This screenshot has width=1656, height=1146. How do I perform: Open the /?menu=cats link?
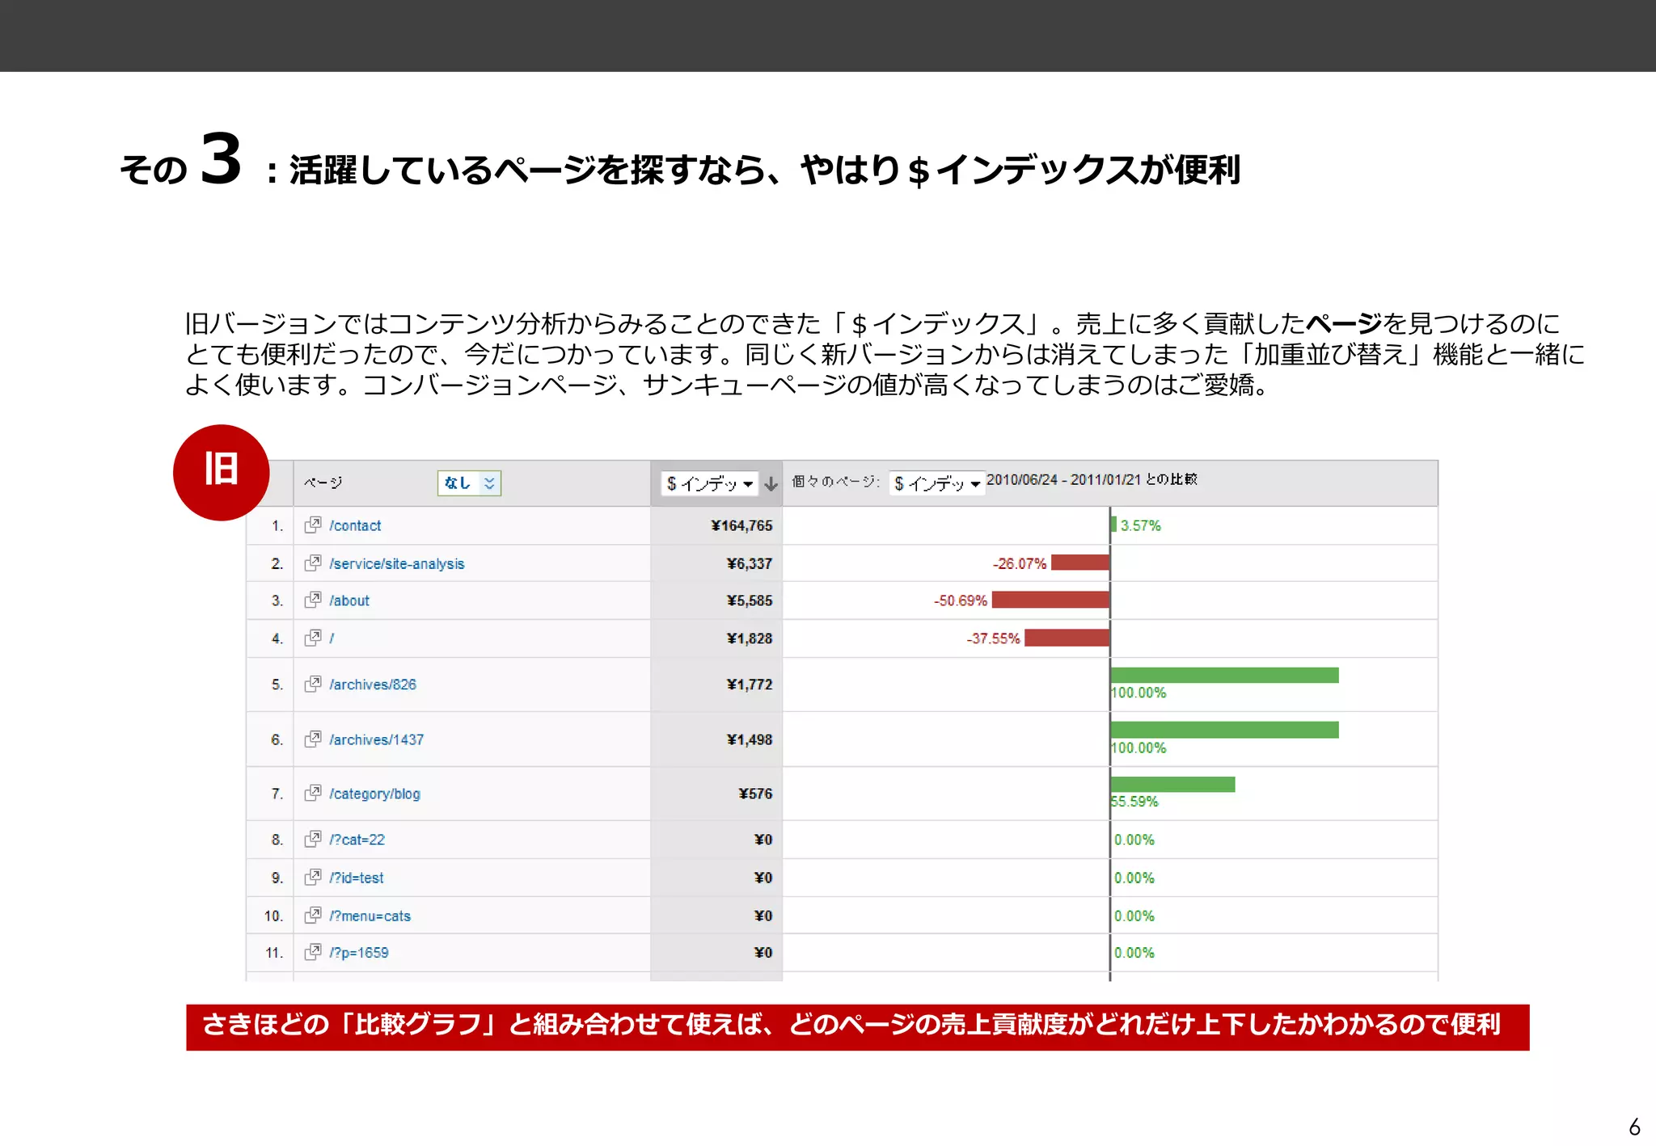pos(370,916)
